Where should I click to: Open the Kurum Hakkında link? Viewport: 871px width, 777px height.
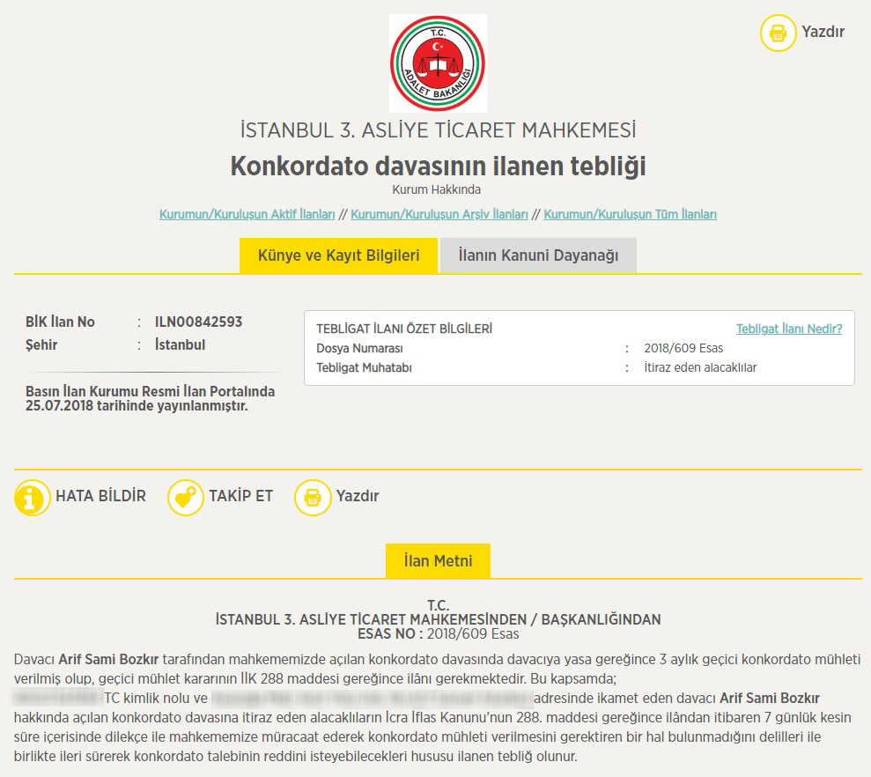pyautogui.click(x=437, y=189)
